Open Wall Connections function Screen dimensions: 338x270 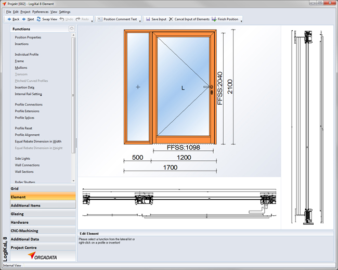click(27, 165)
